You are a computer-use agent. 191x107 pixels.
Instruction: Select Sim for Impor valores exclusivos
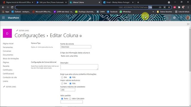point(62,84)
